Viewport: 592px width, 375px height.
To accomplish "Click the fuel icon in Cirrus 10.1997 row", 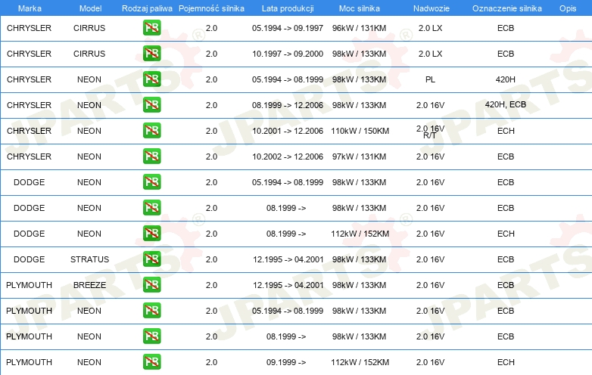I will pos(151,53).
